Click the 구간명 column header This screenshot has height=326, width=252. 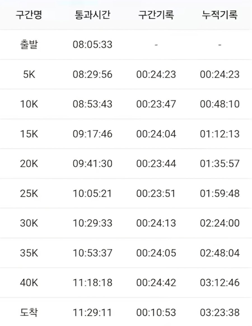coord(29,15)
